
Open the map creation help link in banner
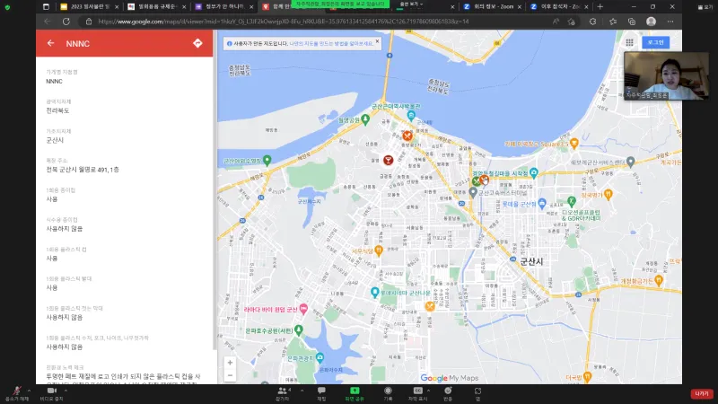[x=331, y=43]
